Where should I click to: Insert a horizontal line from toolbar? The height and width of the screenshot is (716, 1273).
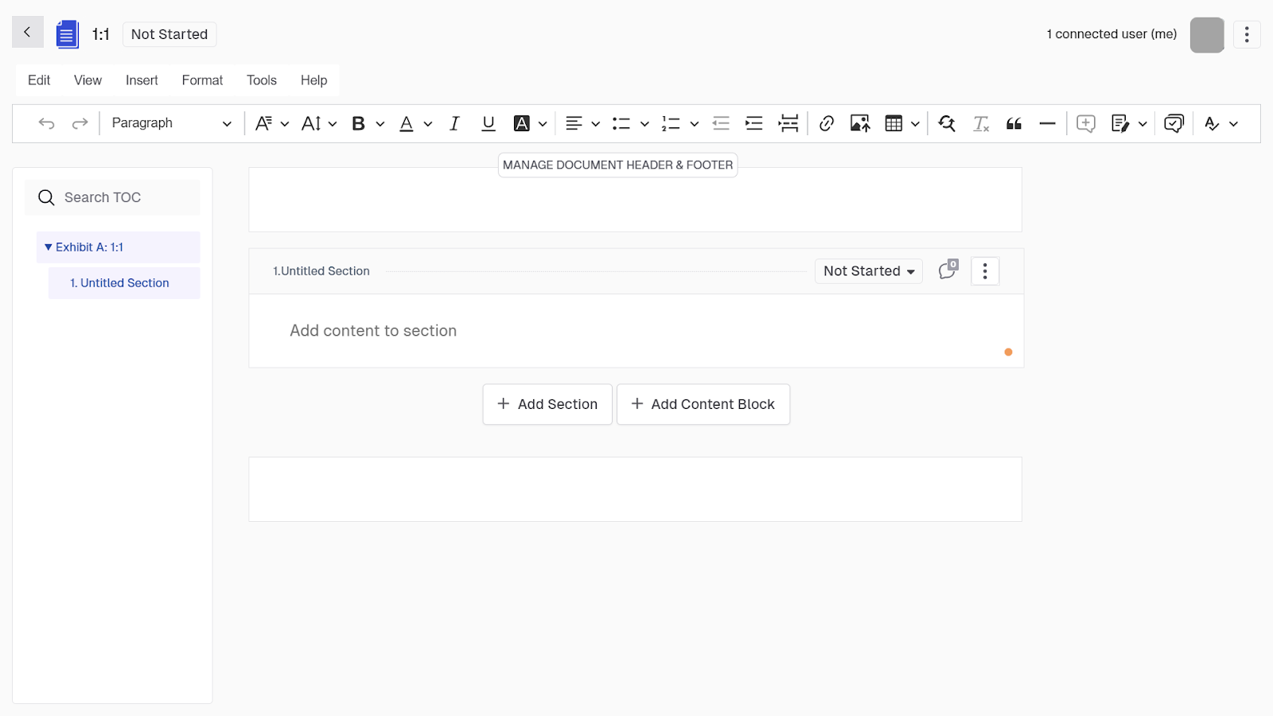1047,123
